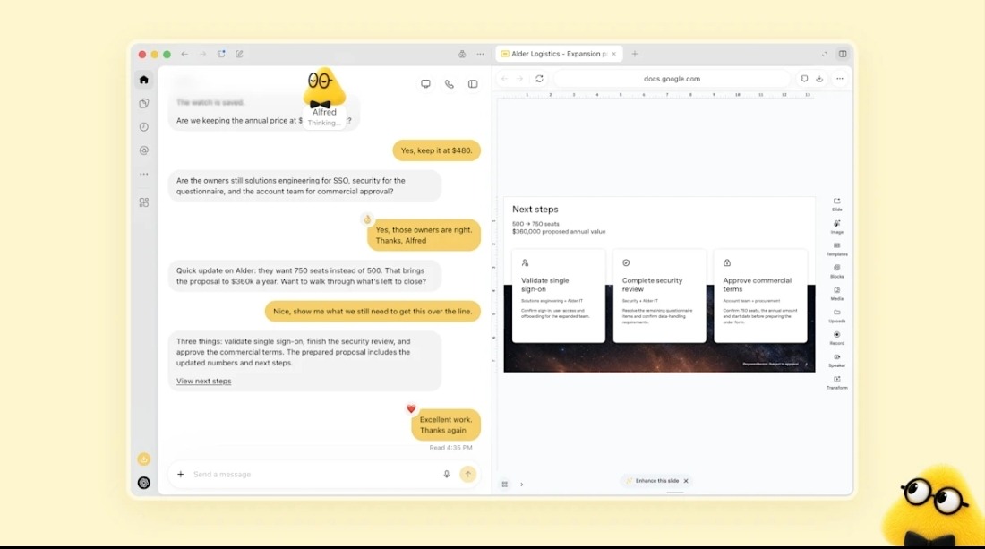Select the Alder Logistics - Expansion tab
The width and height of the screenshot is (985, 549).
click(x=559, y=54)
